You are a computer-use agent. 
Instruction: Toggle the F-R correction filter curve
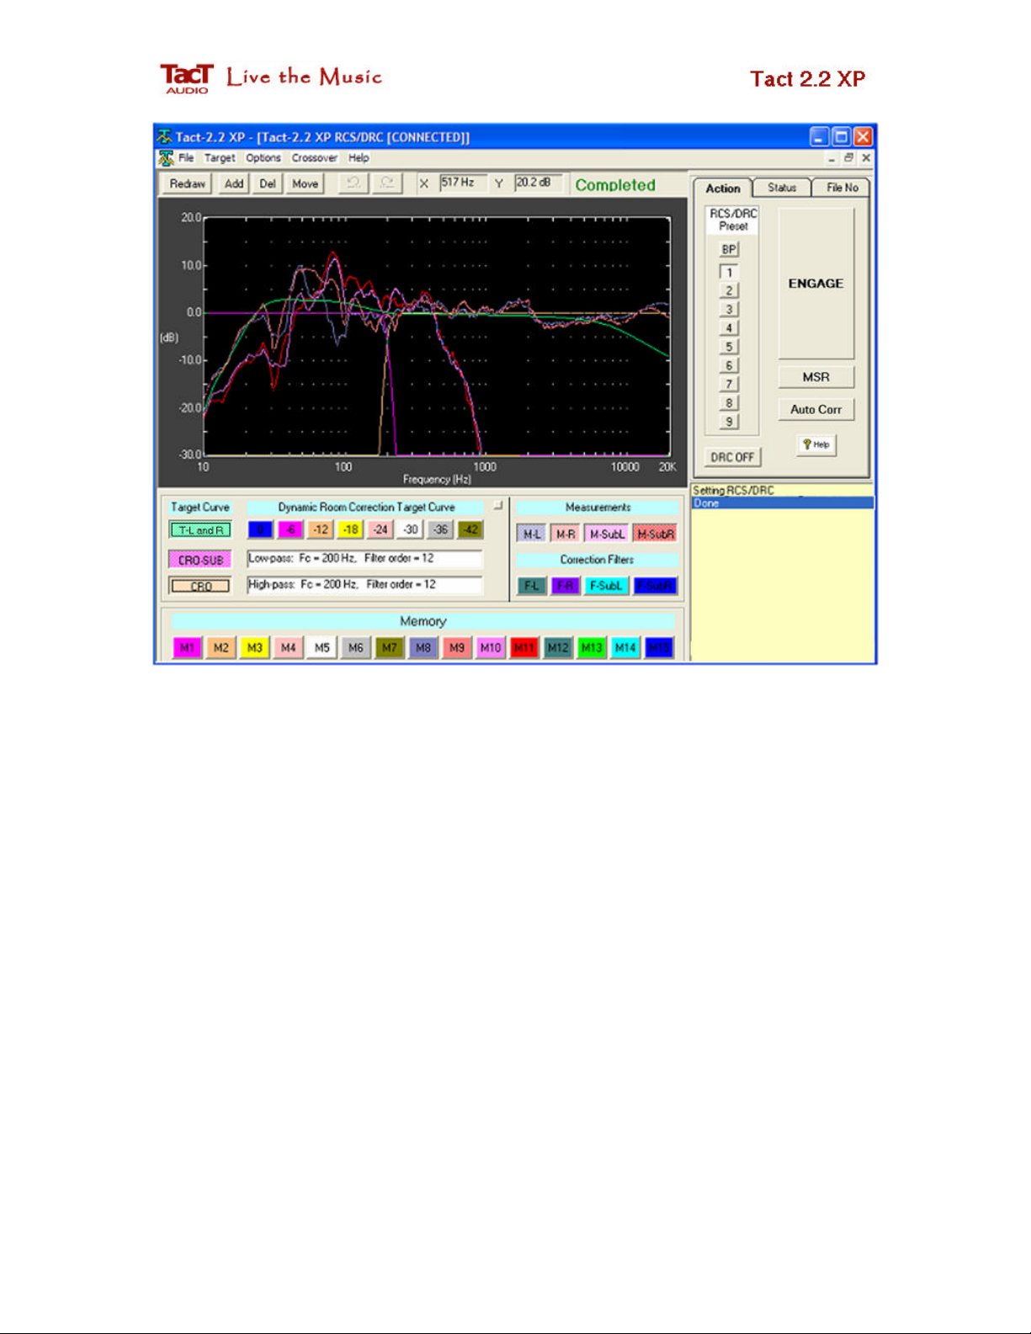coord(566,586)
